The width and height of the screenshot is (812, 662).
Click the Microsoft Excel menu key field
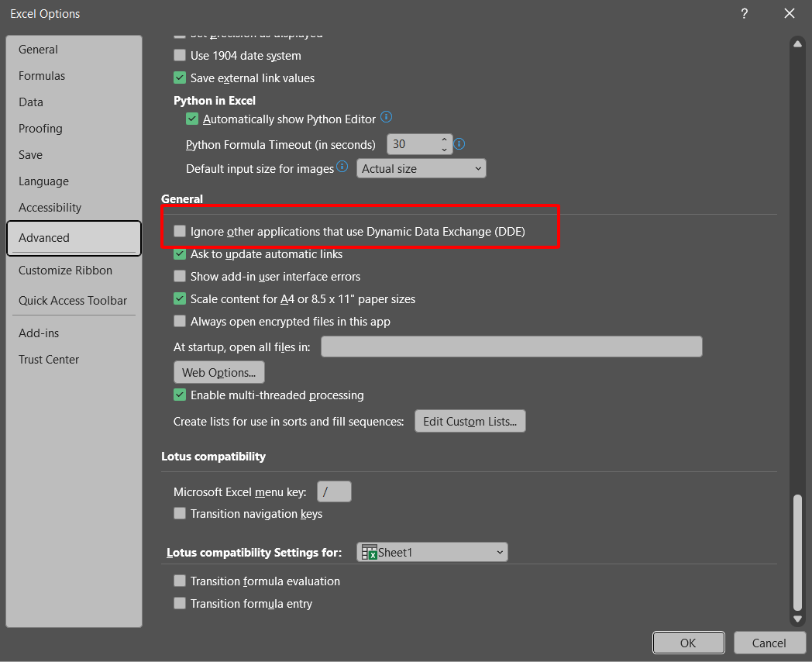[334, 491]
